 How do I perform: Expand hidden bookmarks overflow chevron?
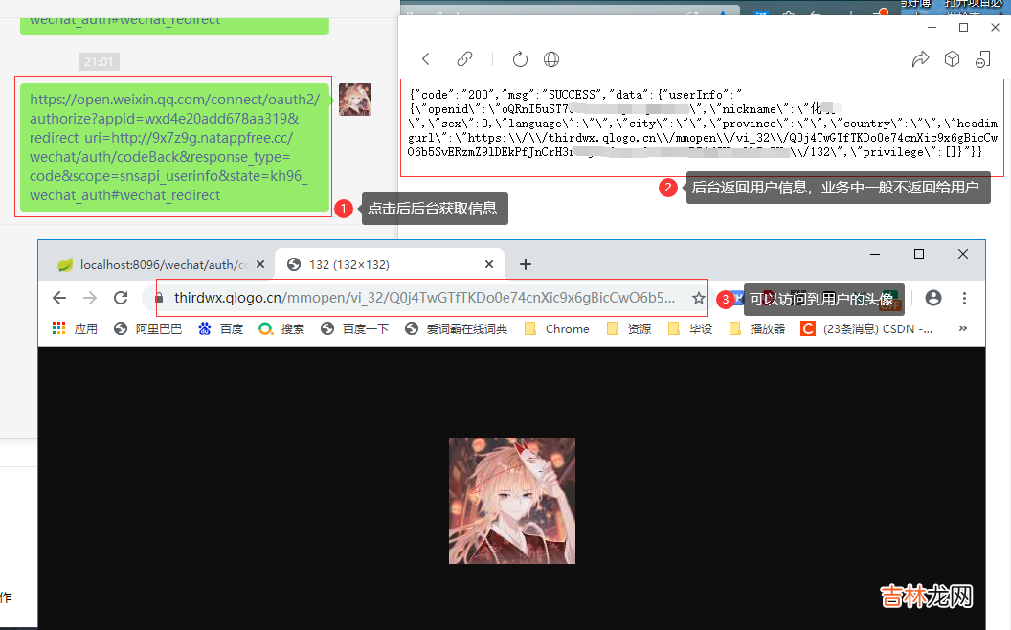click(962, 328)
